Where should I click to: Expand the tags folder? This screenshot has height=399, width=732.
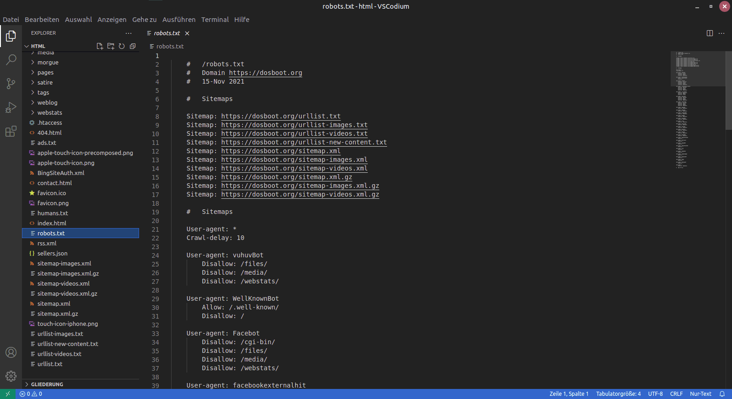[81, 92]
